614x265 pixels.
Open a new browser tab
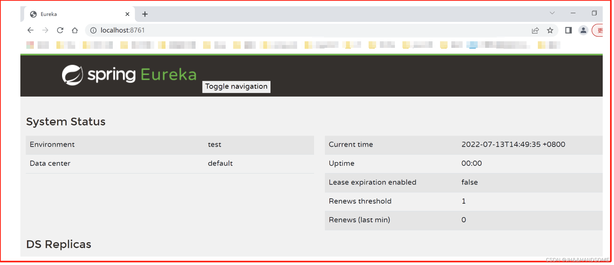pos(145,14)
